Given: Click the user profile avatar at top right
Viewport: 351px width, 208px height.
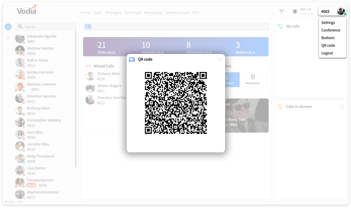Looking at the screenshot, I should pyautogui.click(x=341, y=11).
